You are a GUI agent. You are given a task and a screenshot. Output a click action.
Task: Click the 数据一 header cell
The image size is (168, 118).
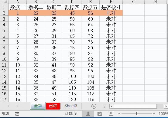pyautogui.click(x=17, y=7)
